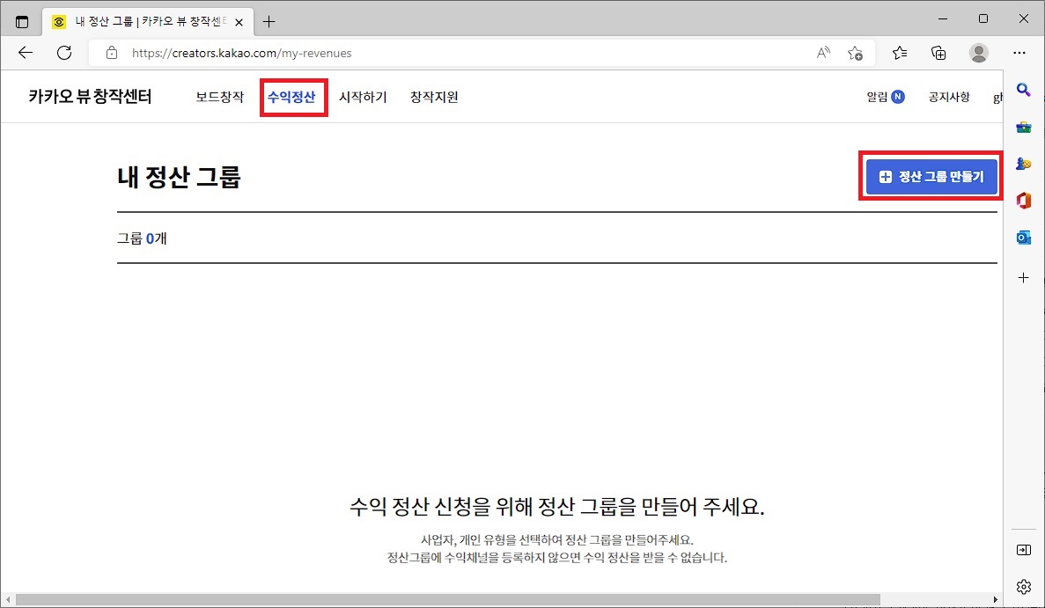Maximize the browser window
Image resolution: width=1045 pixels, height=608 pixels.
pyautogui.click(x=983, y=18)
